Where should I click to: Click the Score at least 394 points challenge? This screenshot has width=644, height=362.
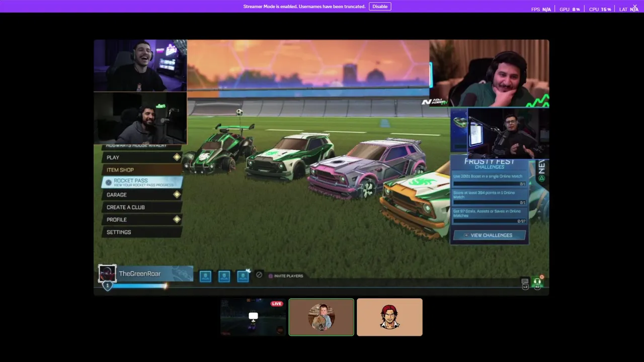tap(490, 198)
